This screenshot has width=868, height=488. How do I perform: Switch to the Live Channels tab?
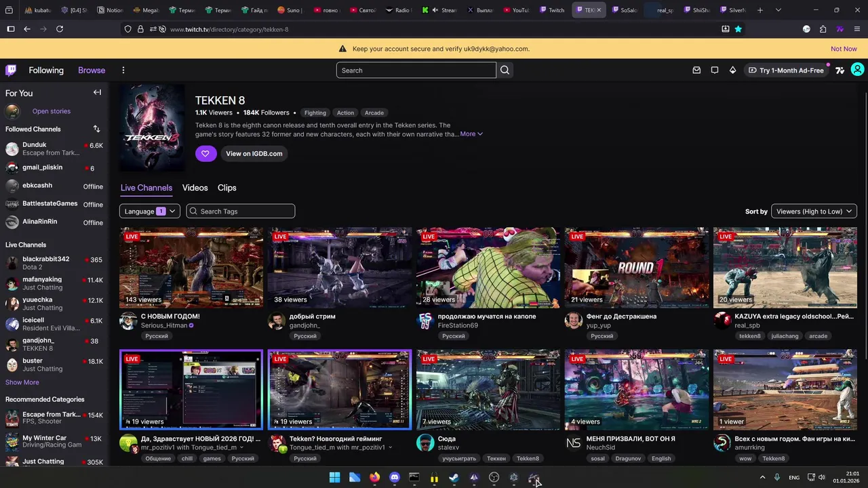[146, 188]
